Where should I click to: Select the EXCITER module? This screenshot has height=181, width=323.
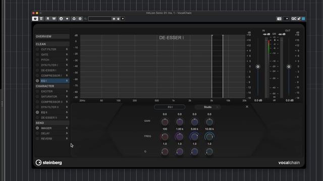[x=47, y=92]
